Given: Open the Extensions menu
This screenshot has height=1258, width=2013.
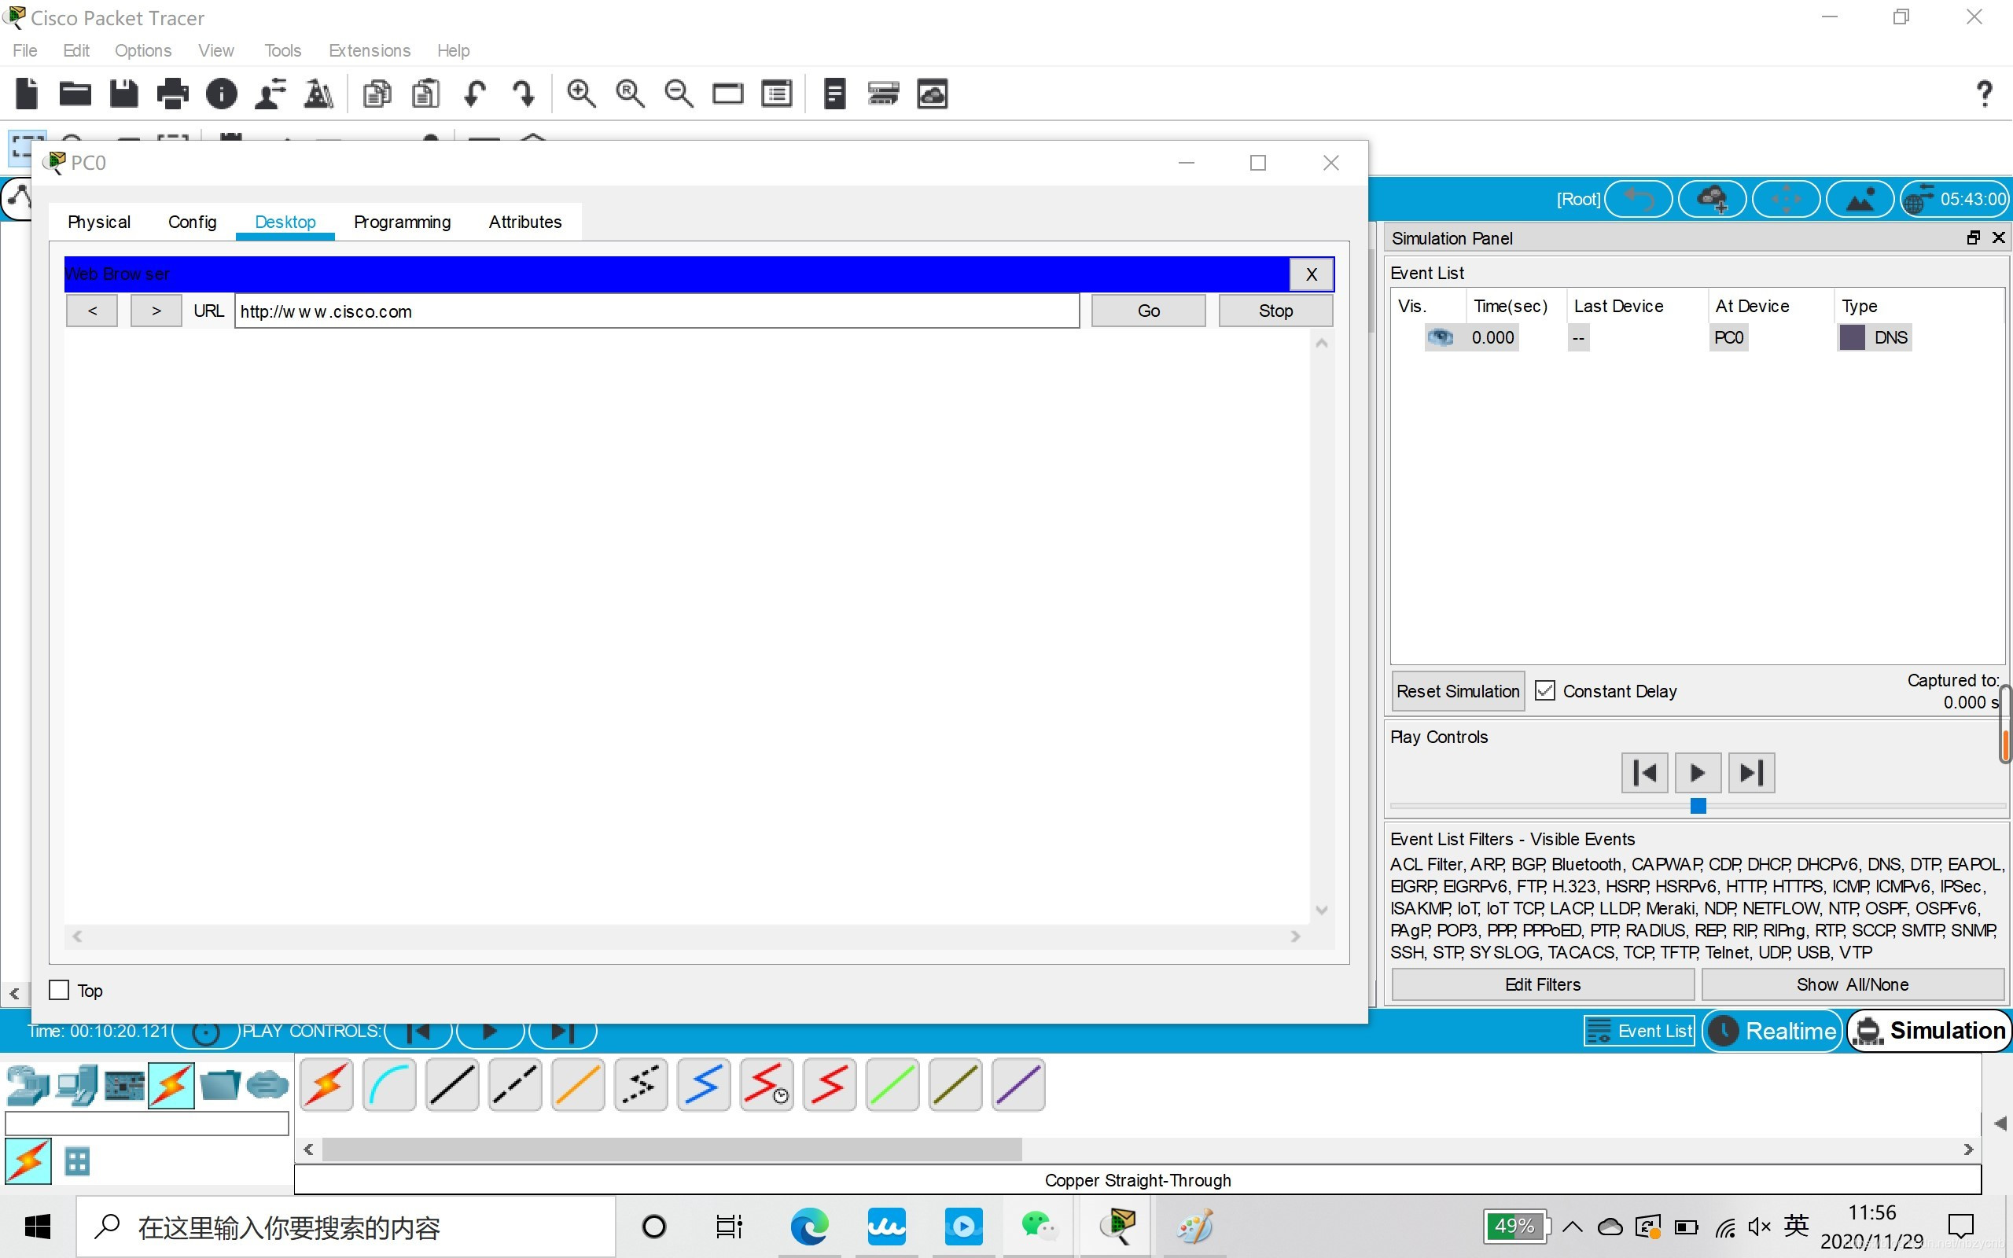Looking at the screenshot, I should 370,51.
